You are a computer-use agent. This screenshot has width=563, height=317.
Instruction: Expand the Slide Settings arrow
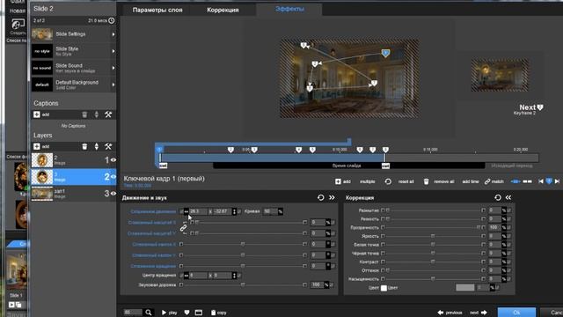113,34
